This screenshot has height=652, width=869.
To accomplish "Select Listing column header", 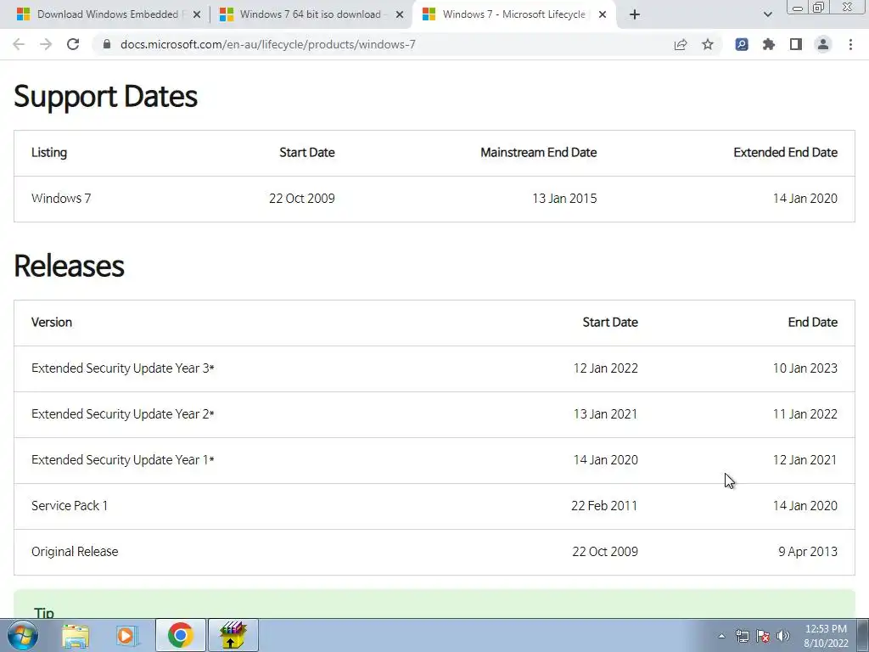I will [x=48, y=153].
